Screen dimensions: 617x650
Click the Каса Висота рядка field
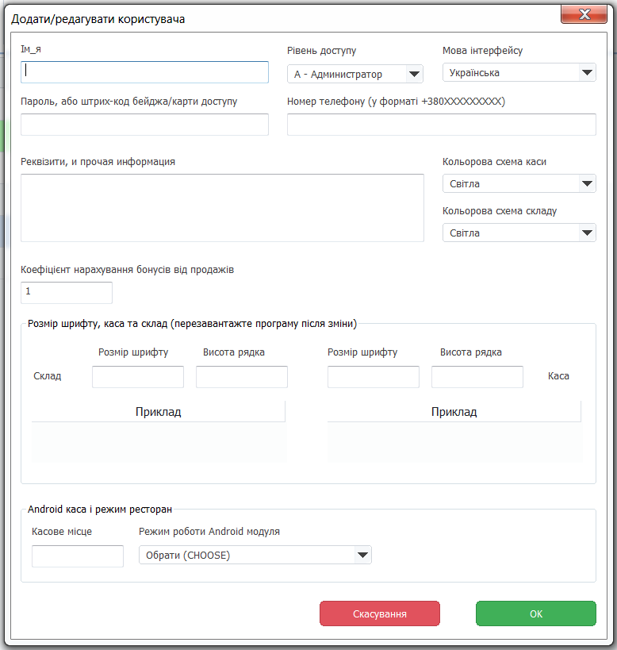coord(477,377)
